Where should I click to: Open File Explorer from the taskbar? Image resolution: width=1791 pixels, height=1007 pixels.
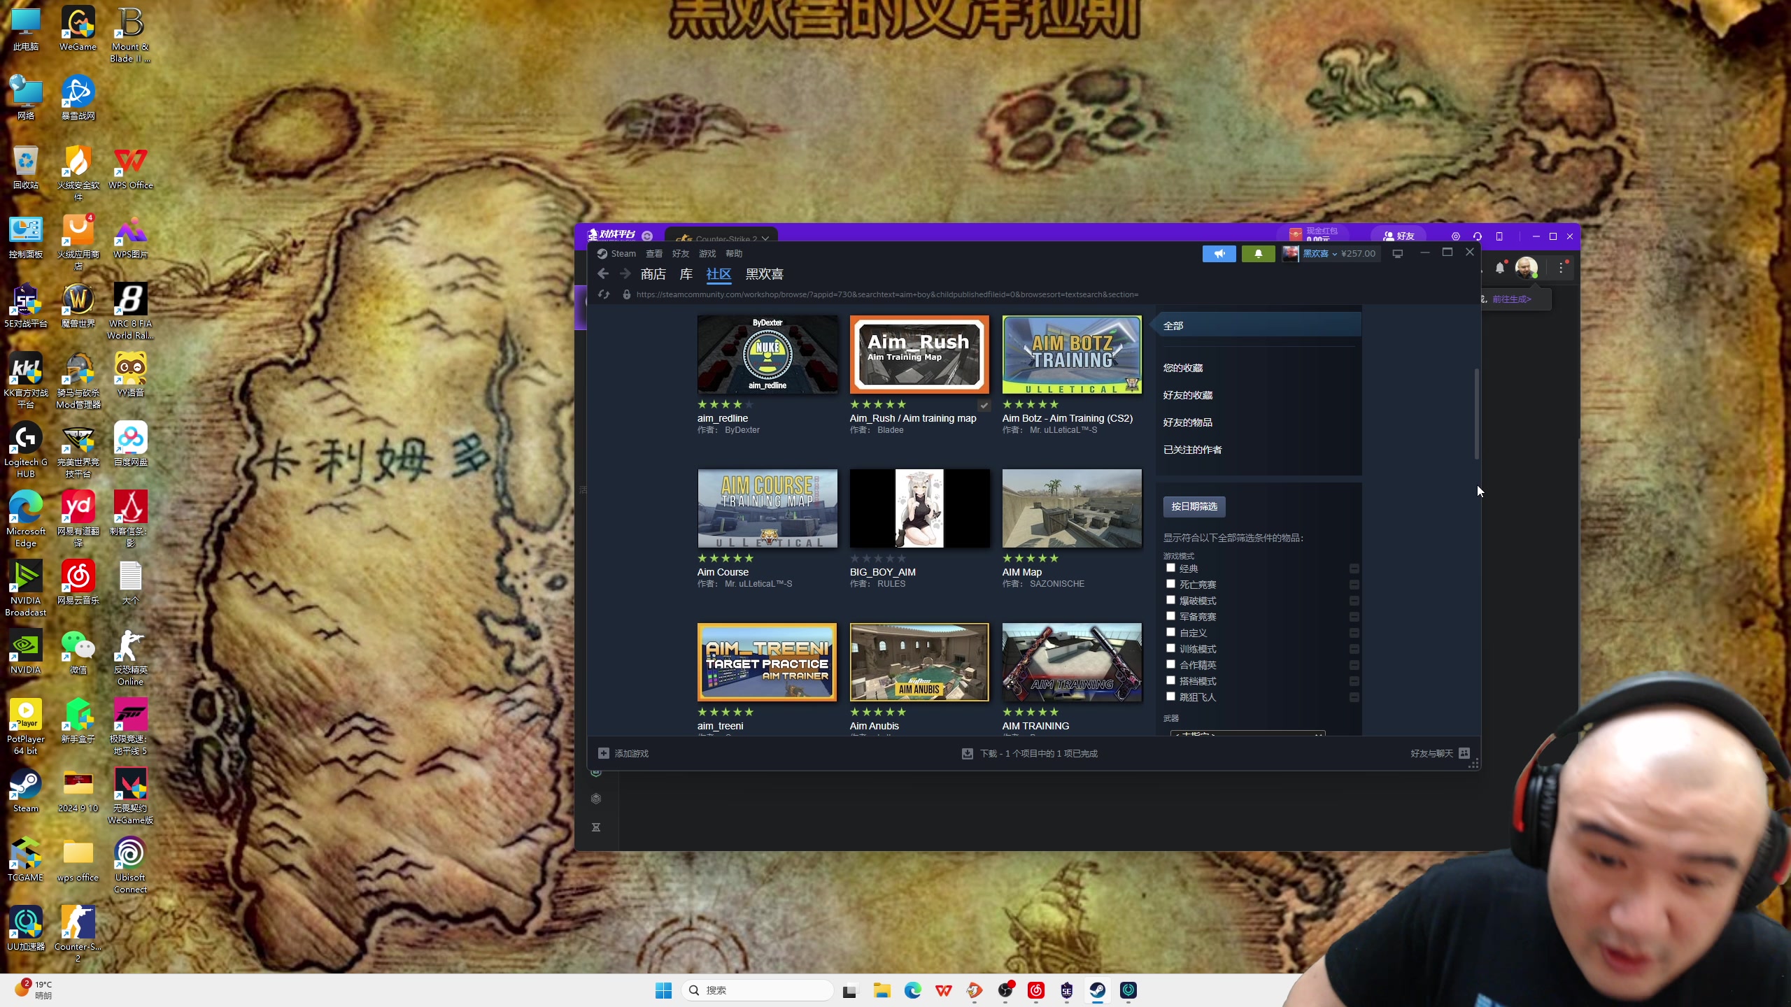tap(881, 990)
